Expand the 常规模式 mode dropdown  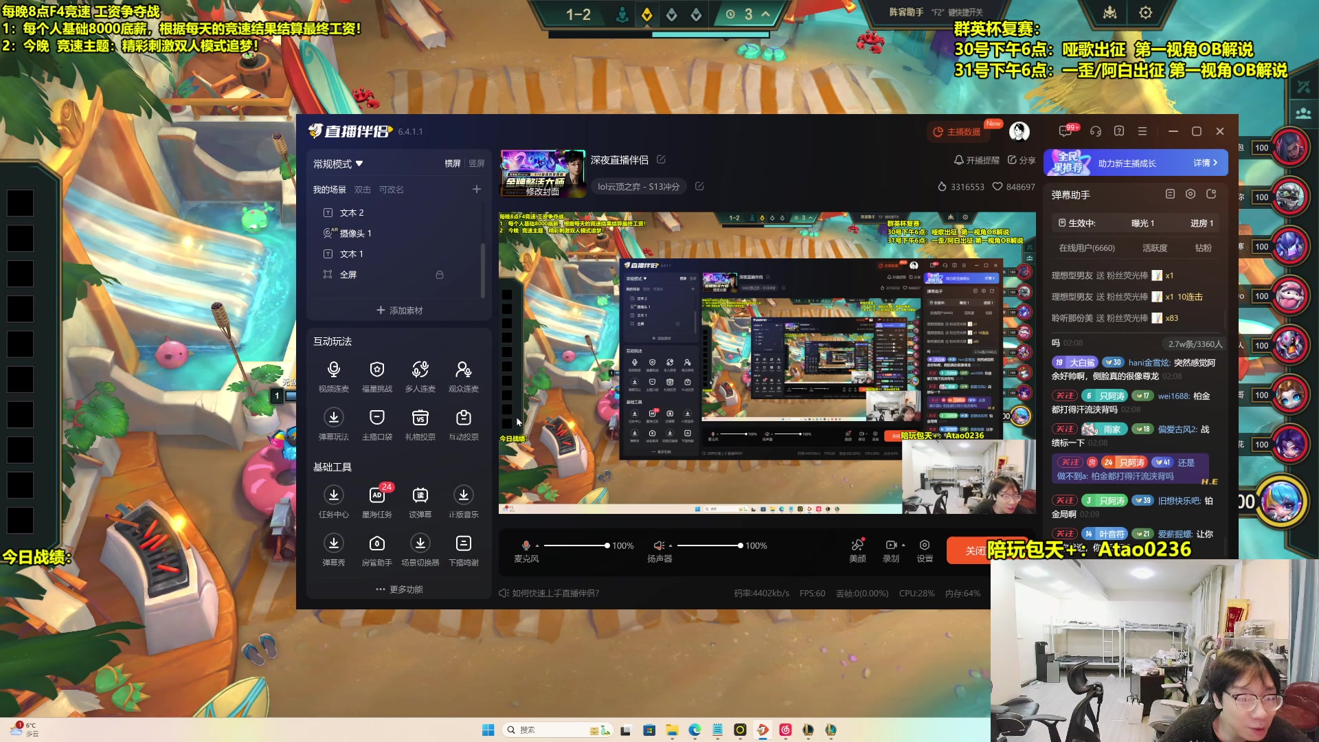338,164
